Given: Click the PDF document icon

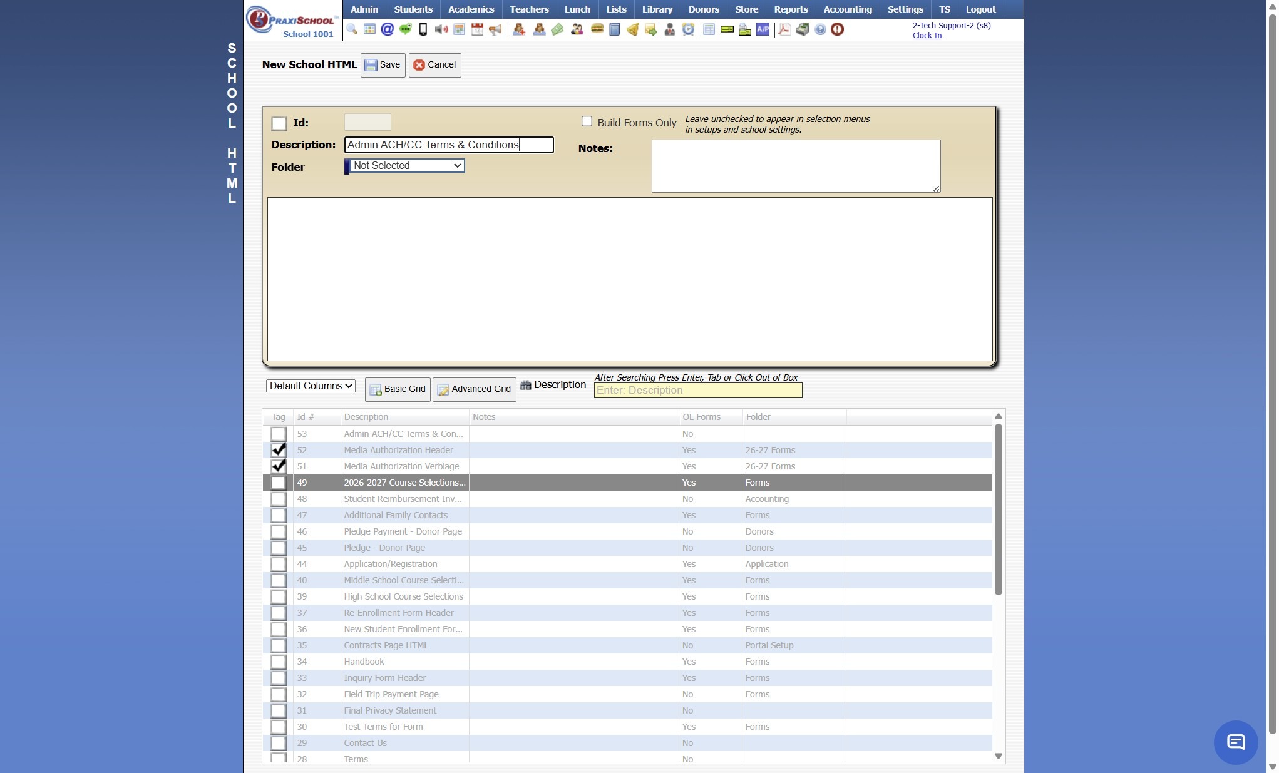Looking at the screenshot, I should point(784,29).
